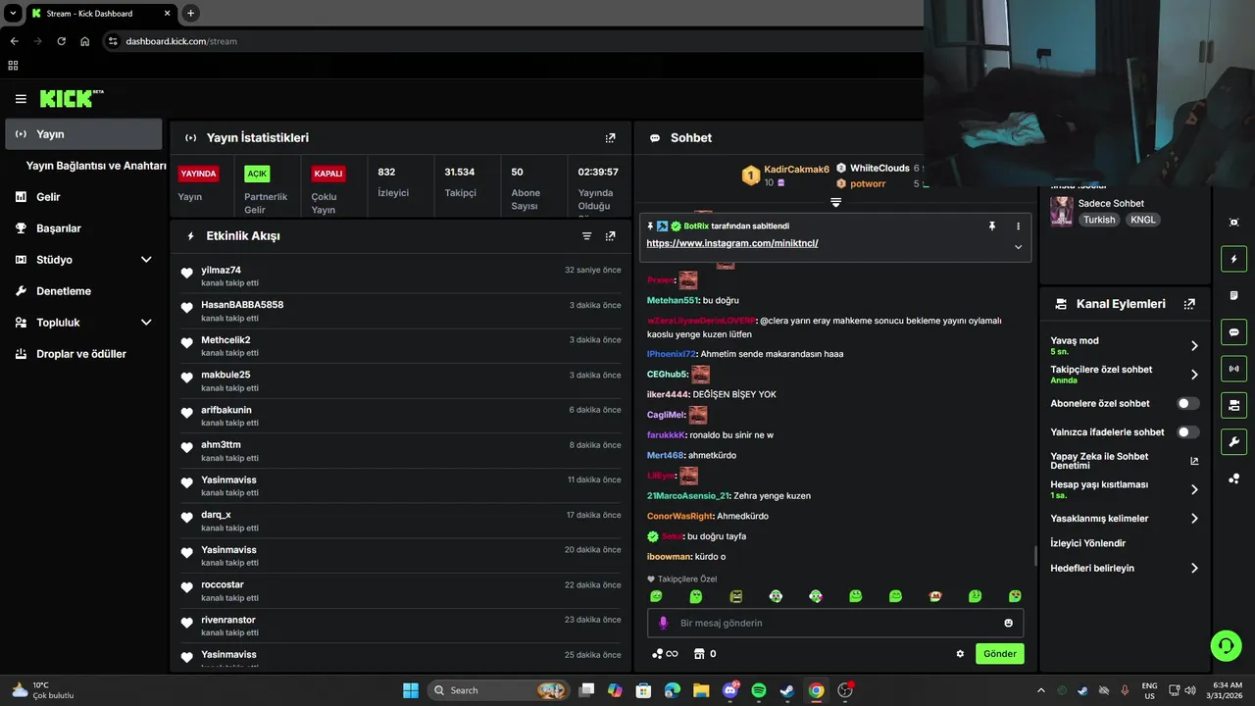Select the lightning bolt icon in right sidebar

click(x=1233, y=259)
